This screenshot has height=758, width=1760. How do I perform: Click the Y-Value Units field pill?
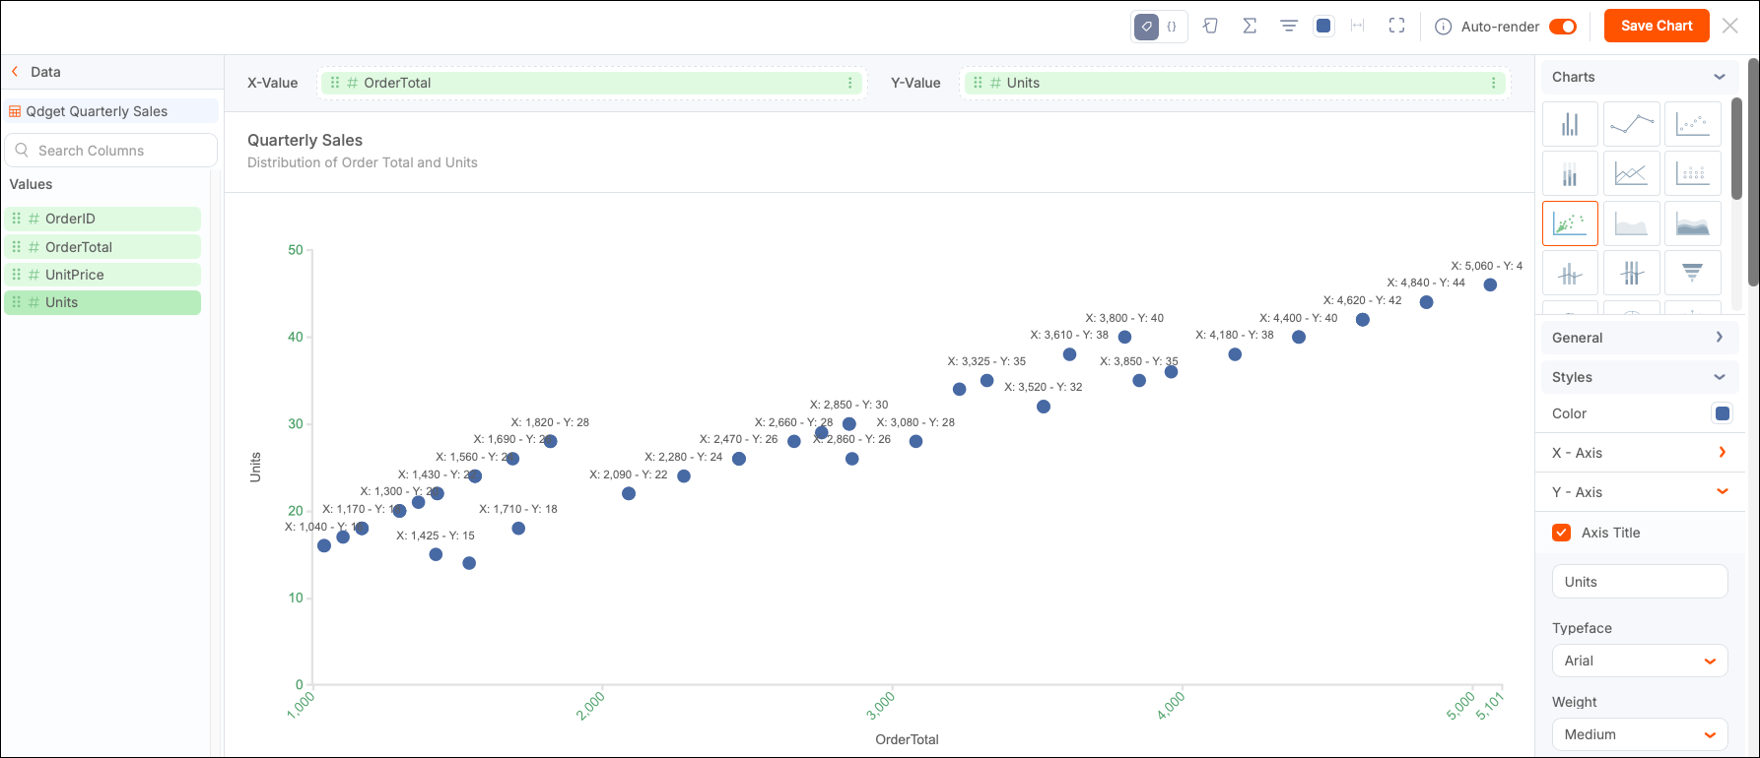(1235, 83)
